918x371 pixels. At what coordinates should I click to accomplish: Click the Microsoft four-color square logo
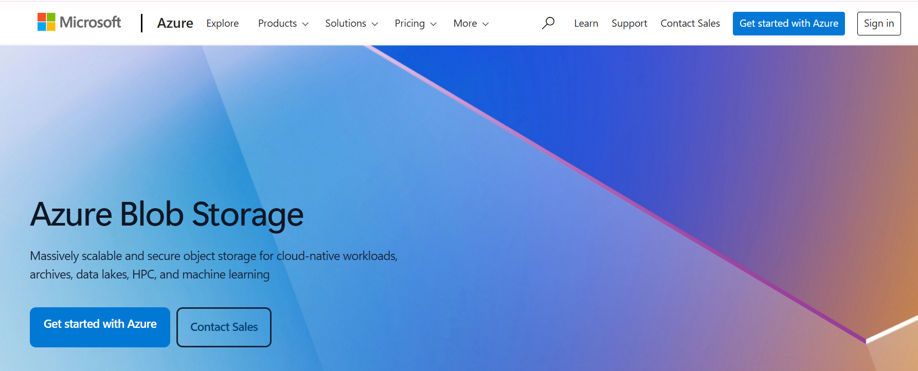[46, 22]
